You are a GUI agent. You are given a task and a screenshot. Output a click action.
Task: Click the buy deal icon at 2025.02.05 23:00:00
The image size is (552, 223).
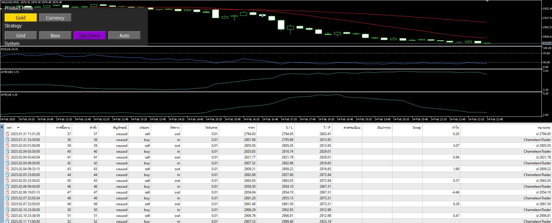[x=8, y=175]
